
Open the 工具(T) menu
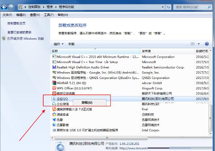49,15
